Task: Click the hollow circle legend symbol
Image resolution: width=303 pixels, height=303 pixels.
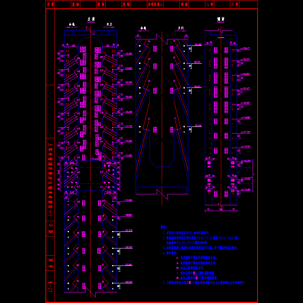Action: click(x=177, y=257)
